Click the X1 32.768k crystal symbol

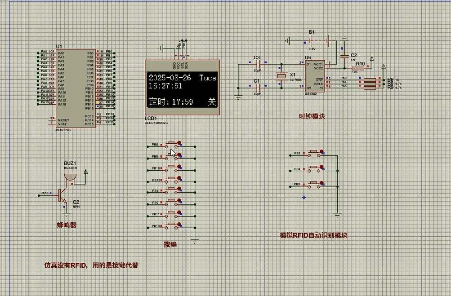click(281, 76)
